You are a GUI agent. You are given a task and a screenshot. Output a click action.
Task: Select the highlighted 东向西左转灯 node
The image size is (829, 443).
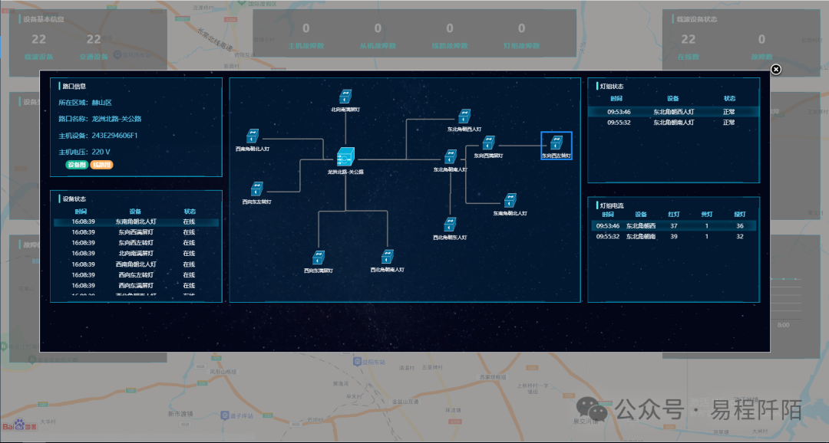click(x=556, y=143)
